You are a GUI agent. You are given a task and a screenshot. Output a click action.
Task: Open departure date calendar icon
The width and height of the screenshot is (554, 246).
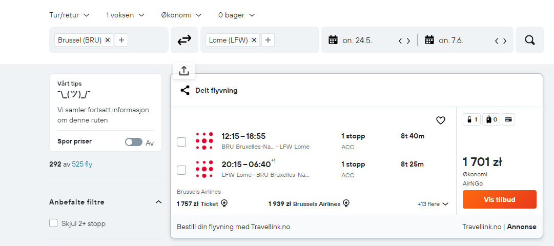click(x=333, y=40)
